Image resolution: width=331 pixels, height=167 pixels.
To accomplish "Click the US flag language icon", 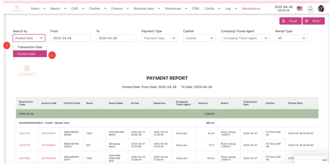I will [x=300, y=8].
